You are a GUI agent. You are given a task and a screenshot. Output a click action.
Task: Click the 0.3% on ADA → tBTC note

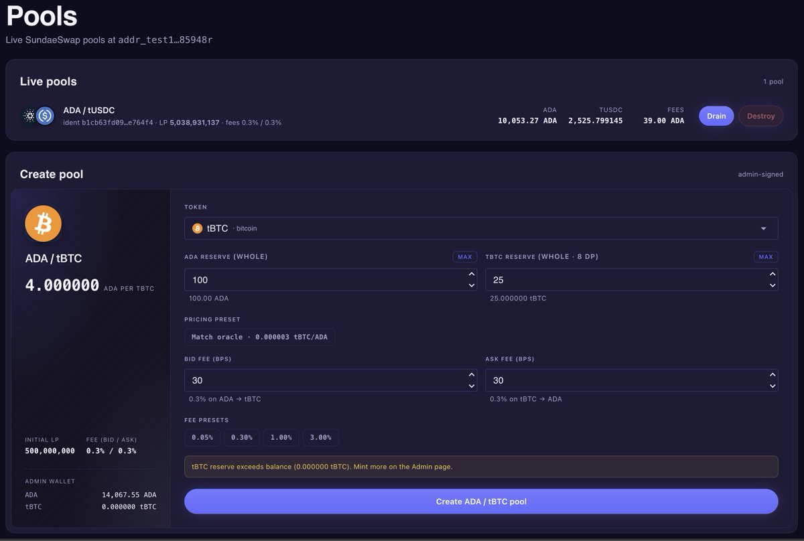(x=225, y=399)
